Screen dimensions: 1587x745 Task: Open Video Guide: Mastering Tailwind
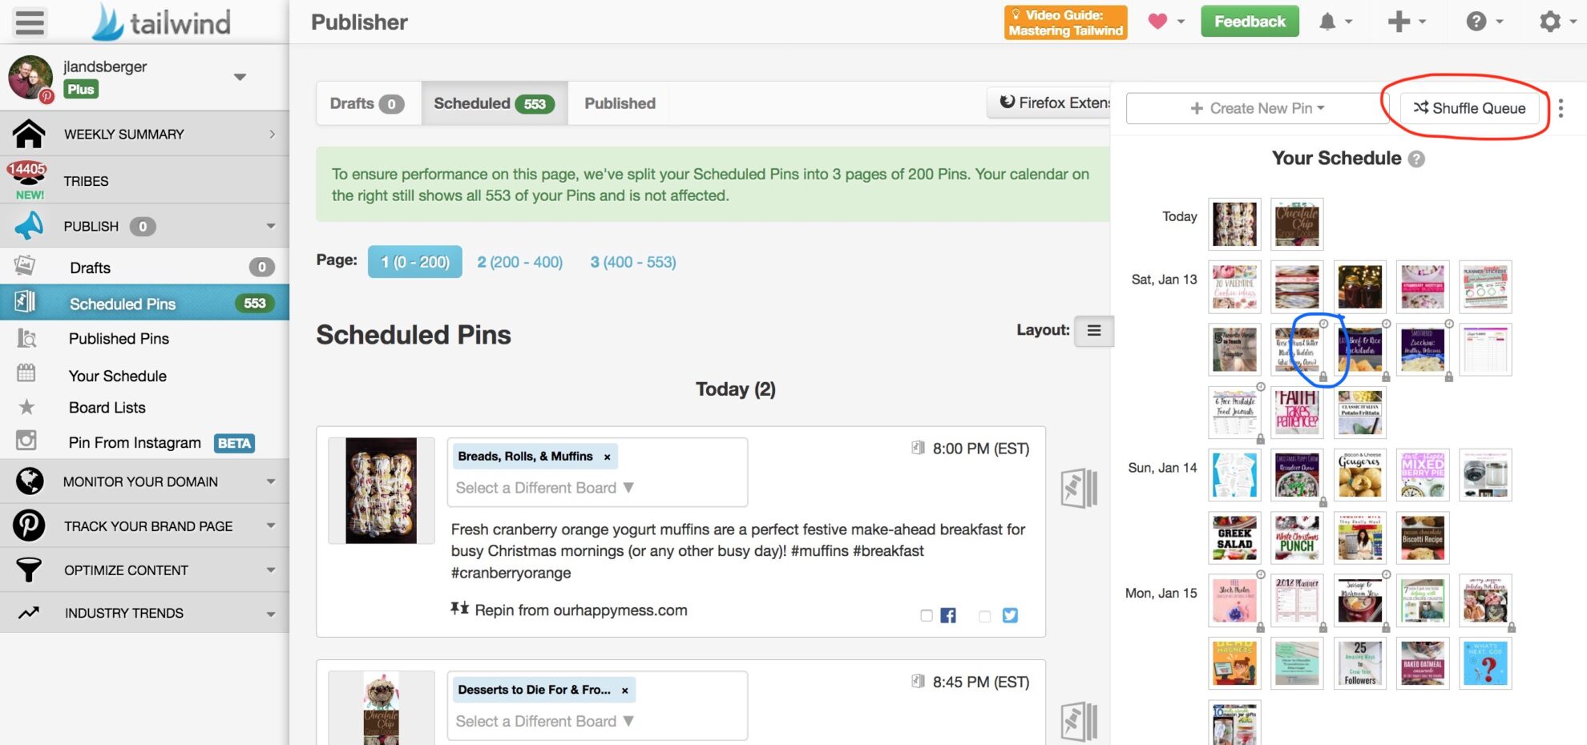(1065, 22)
